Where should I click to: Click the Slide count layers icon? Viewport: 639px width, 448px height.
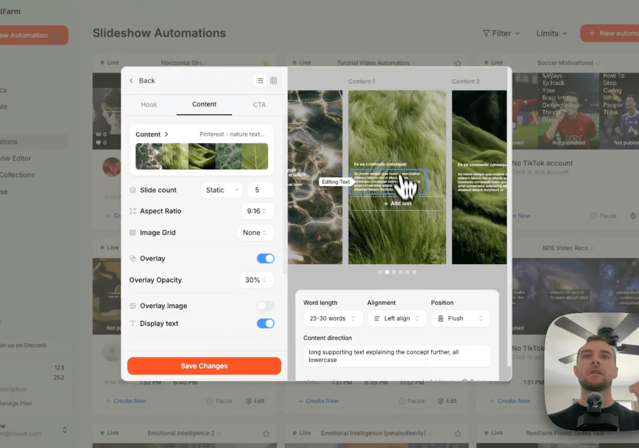click(132, 190)
